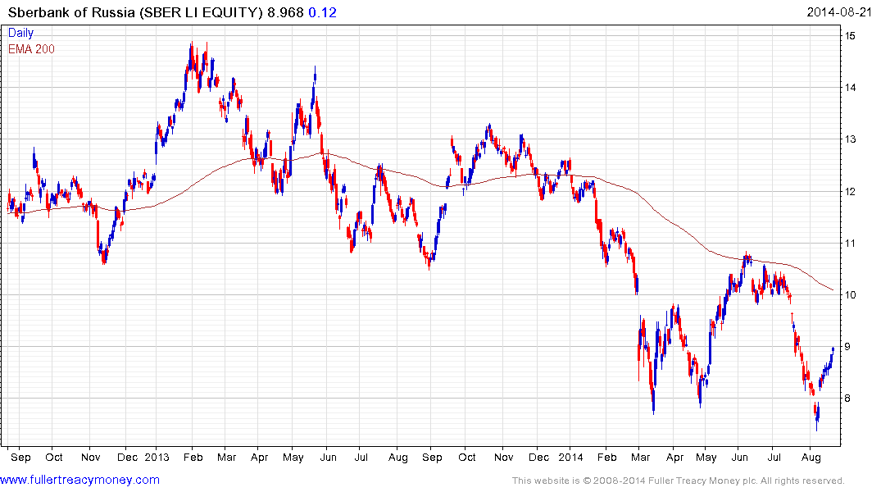The width and height of the screenshot is (881, 492).
Task: Click the 2014-08-21 date stamp
Action: click(x=839, y=12)
